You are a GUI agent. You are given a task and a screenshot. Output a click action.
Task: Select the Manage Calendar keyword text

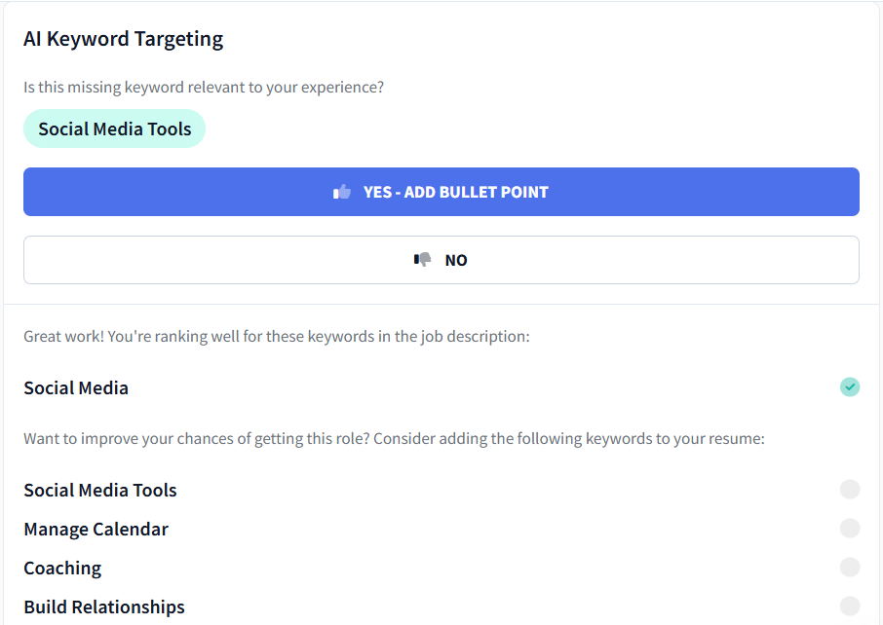pyautogui.click(x=96, y=528)
